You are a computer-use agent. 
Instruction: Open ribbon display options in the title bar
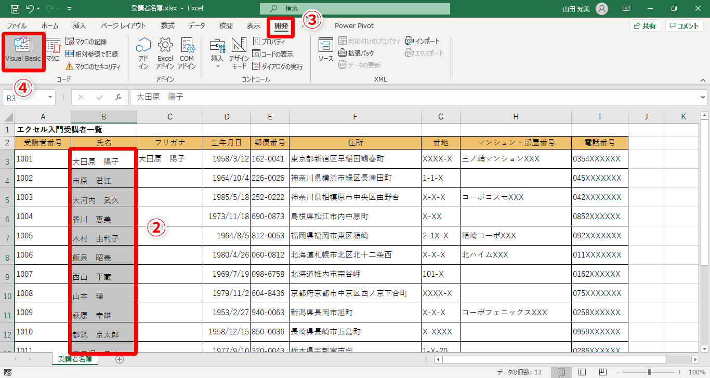click(x=626, y=9)
